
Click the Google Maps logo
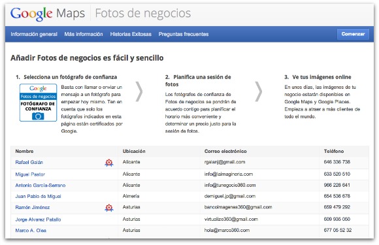pos(47,14)
